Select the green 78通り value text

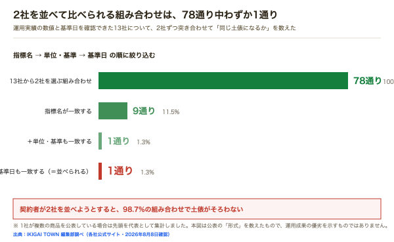367,81
